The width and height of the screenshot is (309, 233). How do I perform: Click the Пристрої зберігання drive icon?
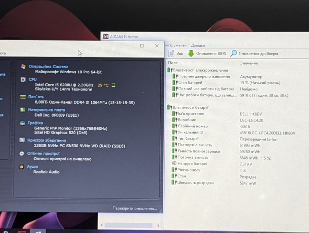pos(22,140)
